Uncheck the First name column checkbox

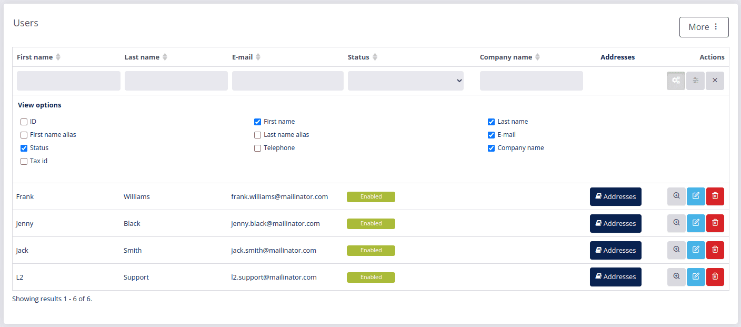[x=257, y=122]
